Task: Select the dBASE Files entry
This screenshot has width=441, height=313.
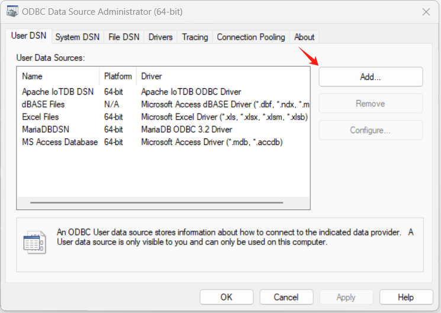Action: pos(43,104)
